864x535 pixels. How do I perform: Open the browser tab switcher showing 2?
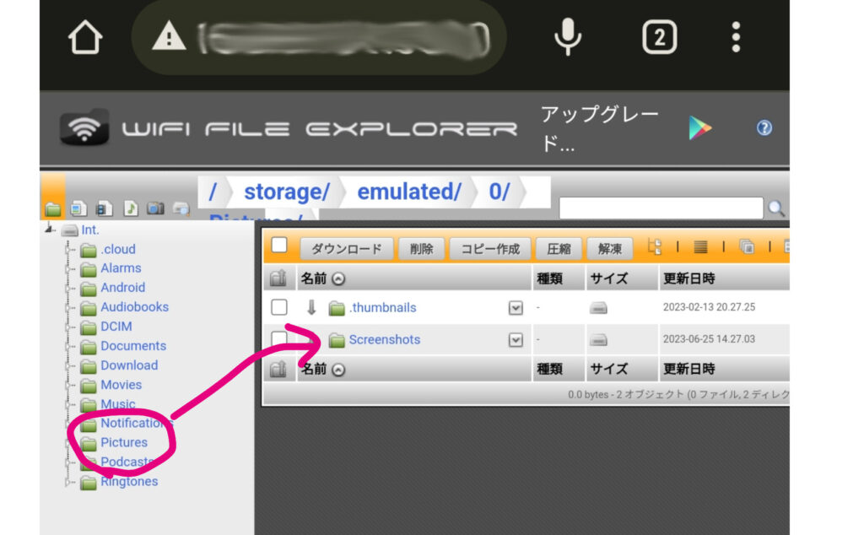660,37
